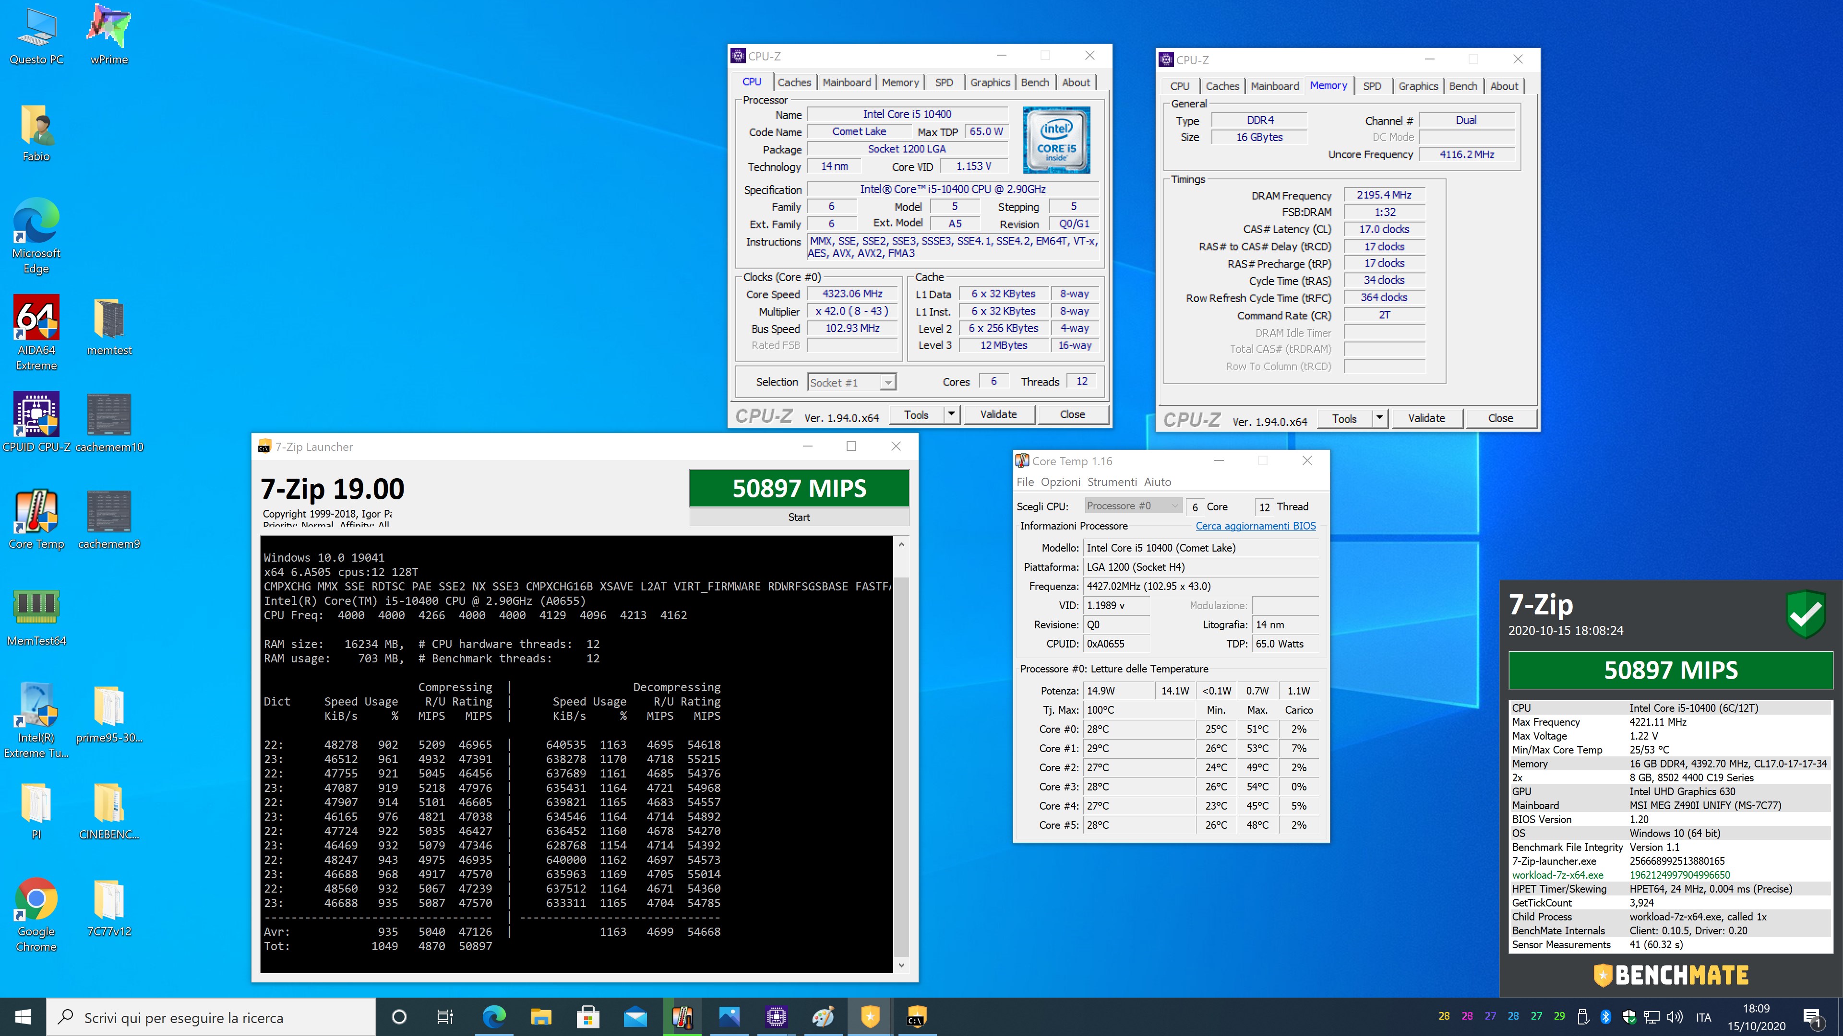The width and height of the screenshot is (1843, 1036).
Task: Switch to BenchMate in the taskbar
Action: point(870,1017)
